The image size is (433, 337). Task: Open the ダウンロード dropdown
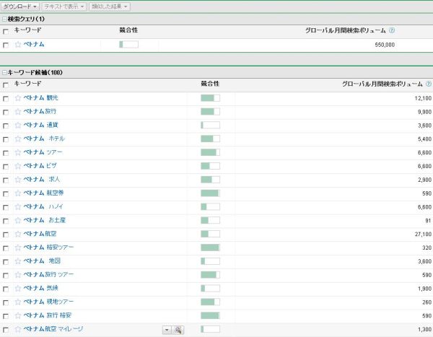tap(20, 6)
